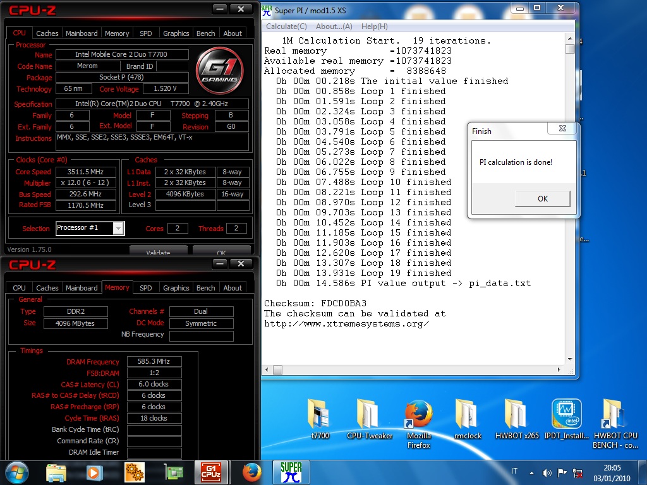Click the OK button in the top CPU-Z window

pos(221,251)
